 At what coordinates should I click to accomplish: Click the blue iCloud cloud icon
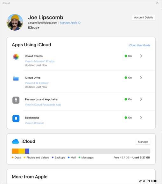tap(15, 141)
